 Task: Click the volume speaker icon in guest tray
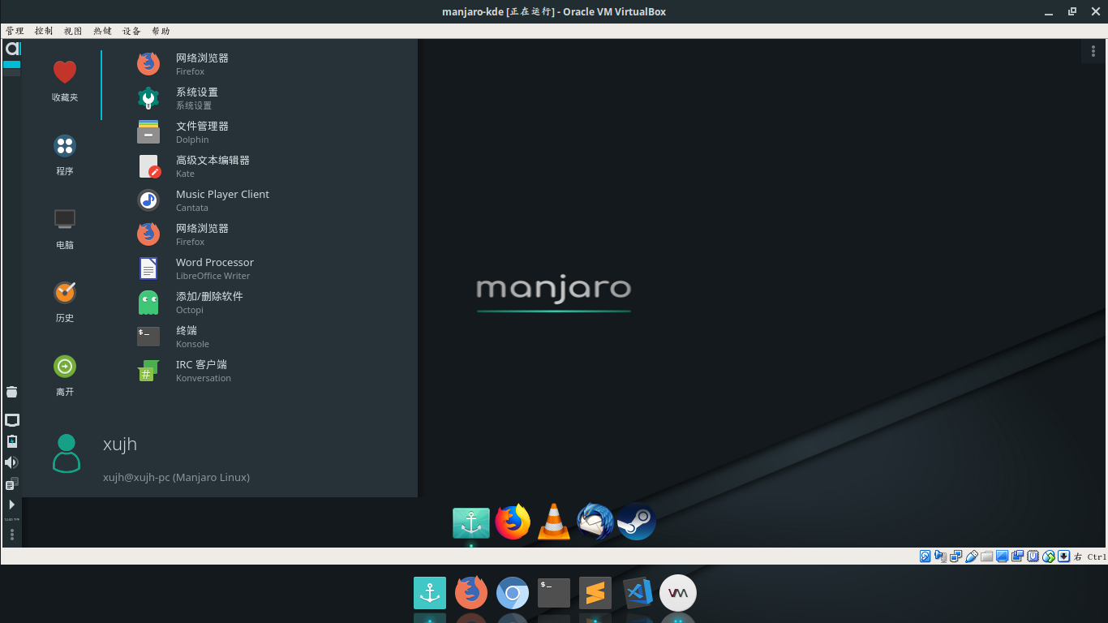click(11, 462)
